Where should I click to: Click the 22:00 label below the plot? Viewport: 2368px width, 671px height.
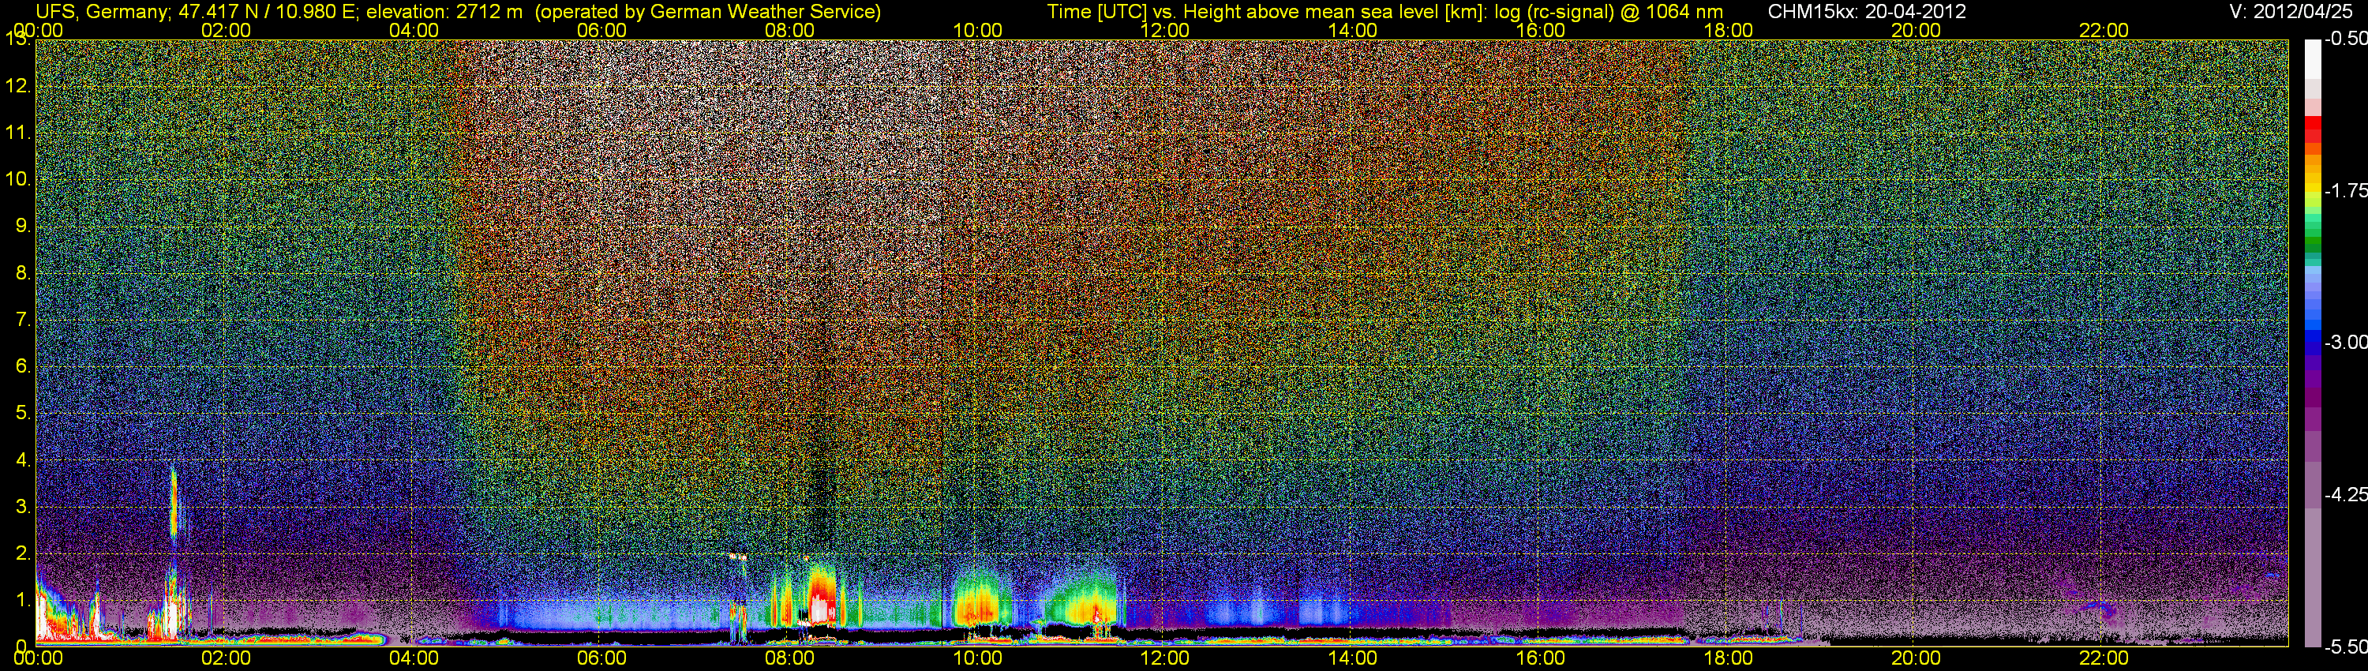[2104, 658]
